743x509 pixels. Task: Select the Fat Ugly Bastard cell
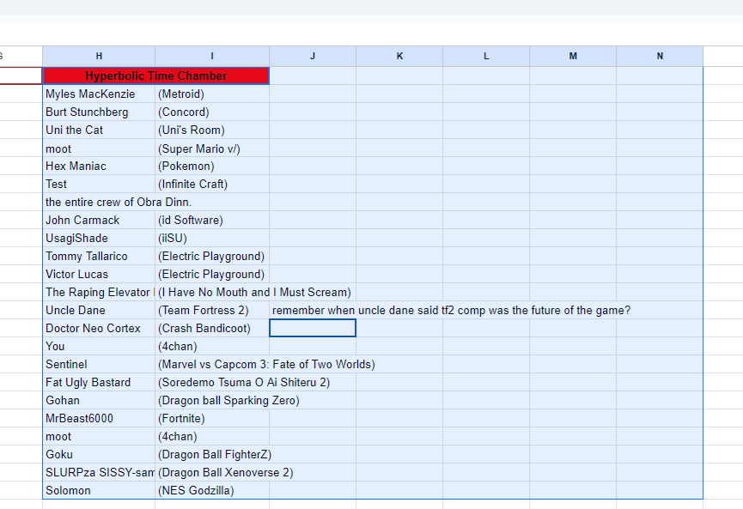tap(99, 382)
